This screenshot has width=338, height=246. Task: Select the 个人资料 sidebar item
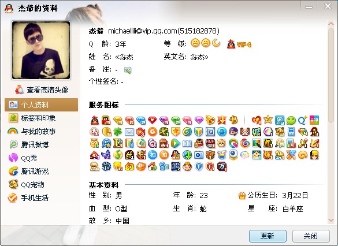point(41,105)
